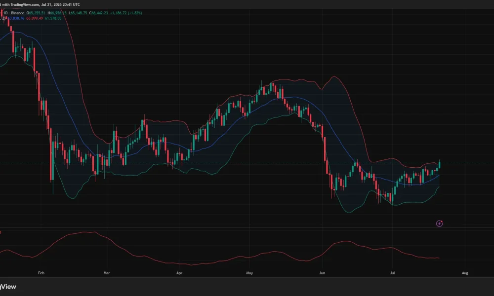Click the purple lightning event icon
Screen dimensions: 494x296
[439, 223]
